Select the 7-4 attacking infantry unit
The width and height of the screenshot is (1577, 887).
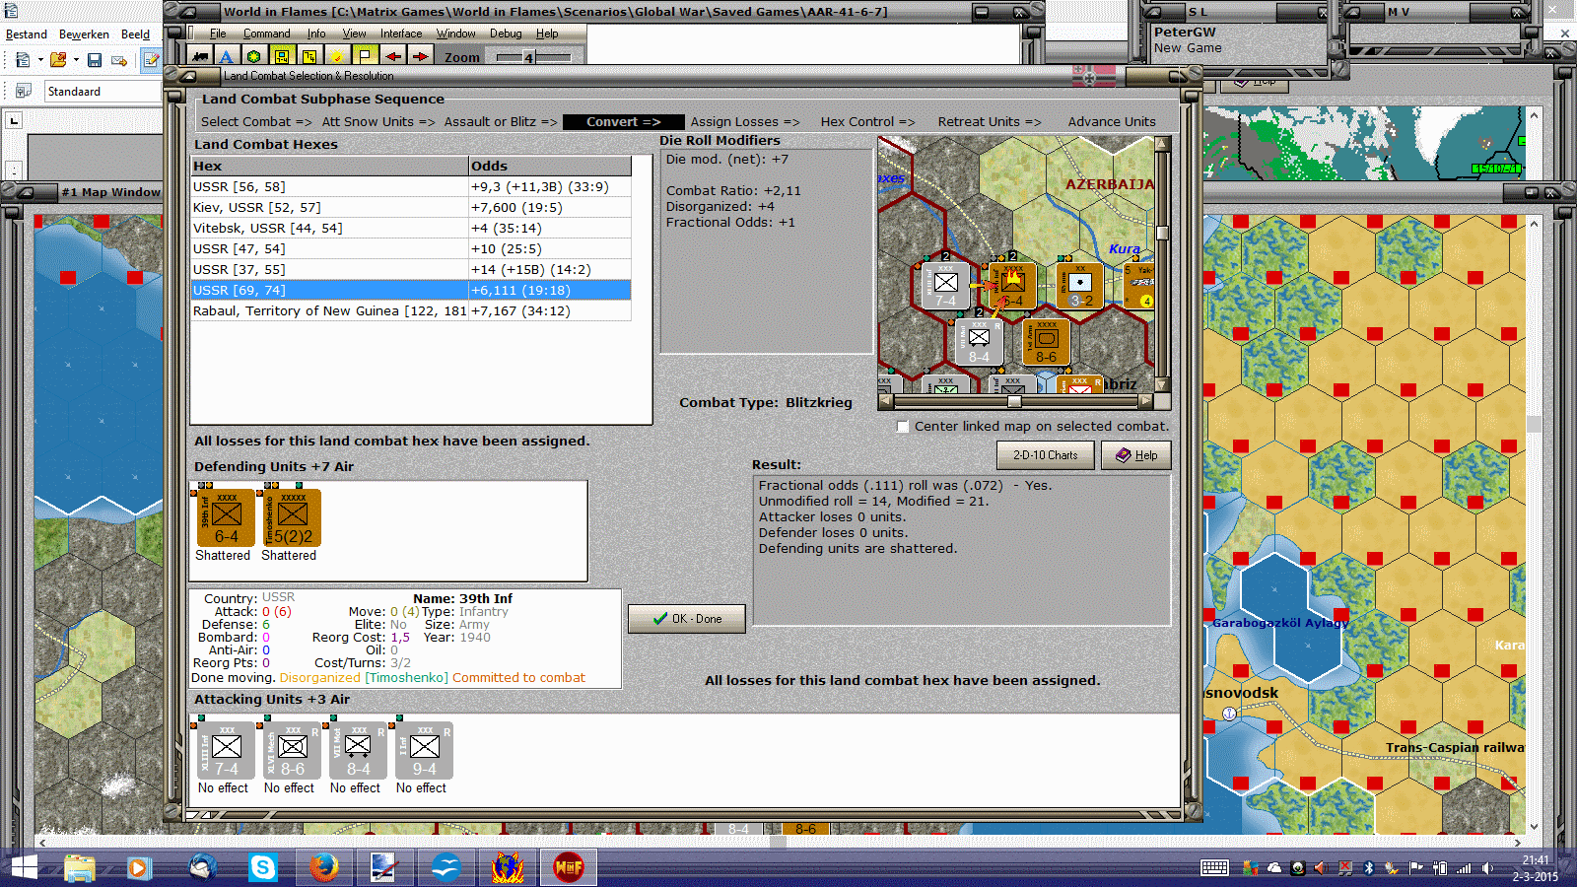(x=227, y=750)
